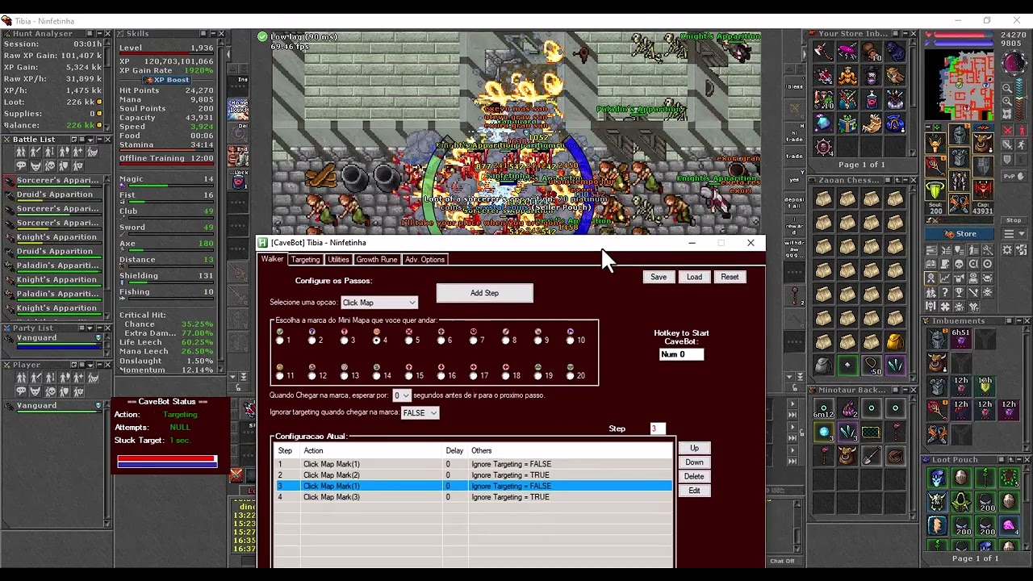Select mini-map mark radio 20
The height and width of the screenshot is (581, 1033).
tap(571, 376)
